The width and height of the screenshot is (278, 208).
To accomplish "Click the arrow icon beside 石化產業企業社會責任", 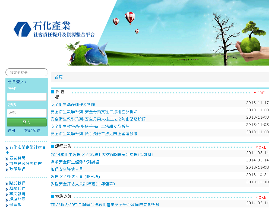I will [7, 148].
